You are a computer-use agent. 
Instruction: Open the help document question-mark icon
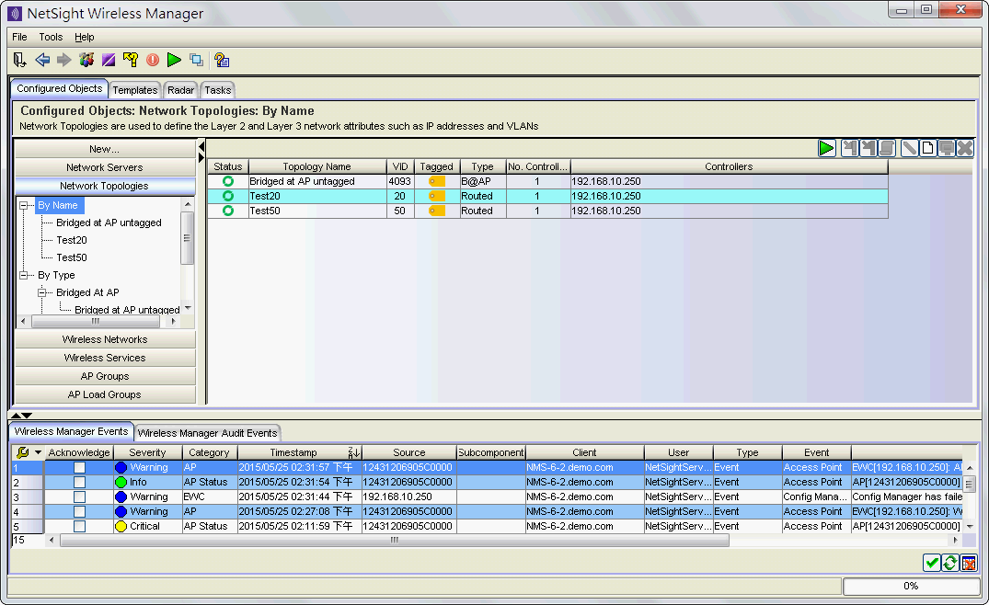[222, 60]
